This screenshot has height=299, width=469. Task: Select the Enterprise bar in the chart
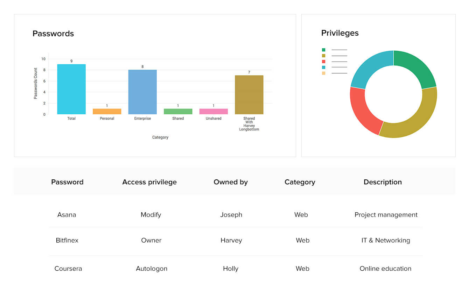[x=142, y=92]
